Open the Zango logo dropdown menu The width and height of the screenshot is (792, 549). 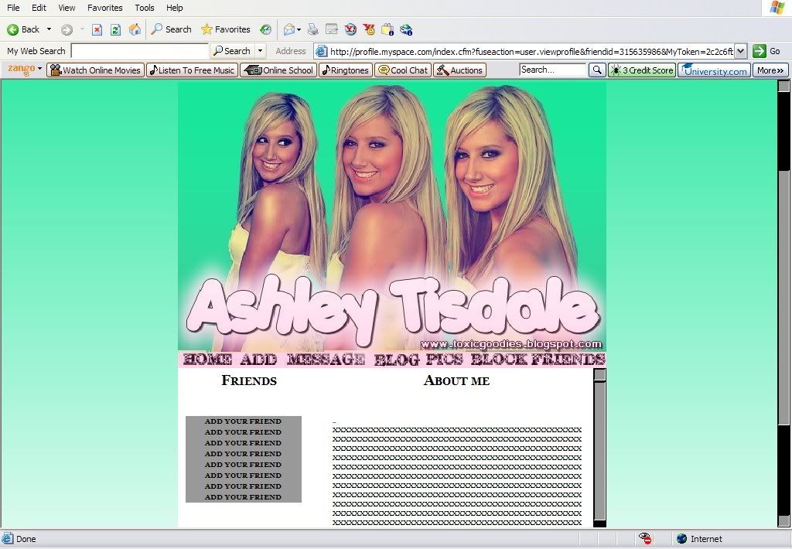[x=24, y=69]
